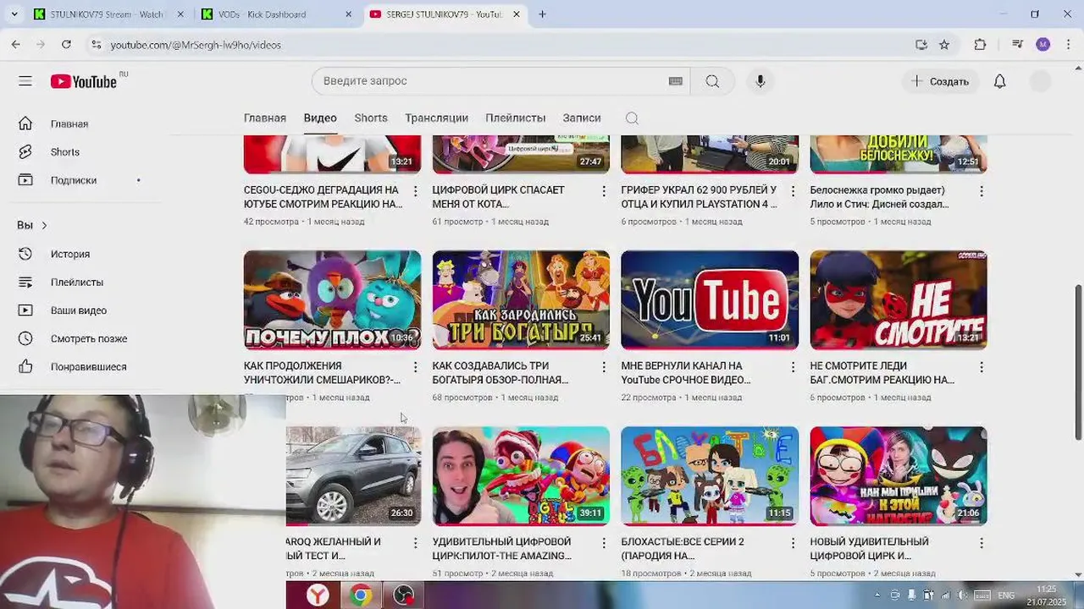The height and width of the screenshot is (609, 1084).
Task: Expand the Вы section chevron
Action: click(44, 225)
